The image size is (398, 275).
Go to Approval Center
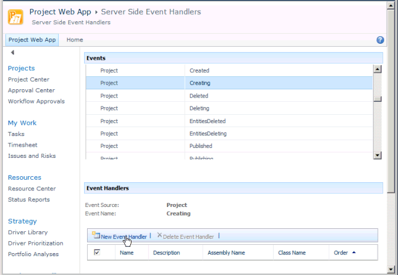pos(31,90)
